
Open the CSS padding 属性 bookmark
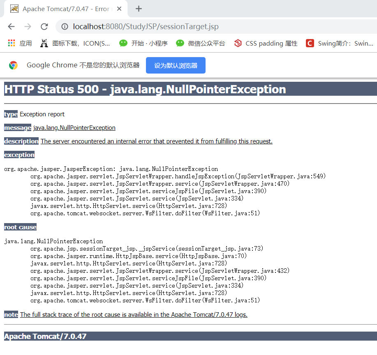[266, 43]
